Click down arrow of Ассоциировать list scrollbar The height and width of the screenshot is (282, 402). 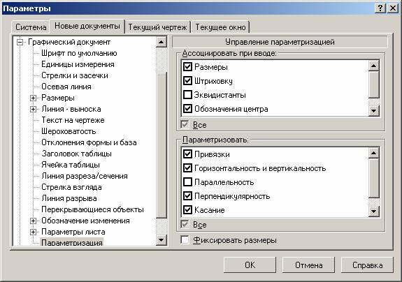pyautogui.click(x=373, y=110)
